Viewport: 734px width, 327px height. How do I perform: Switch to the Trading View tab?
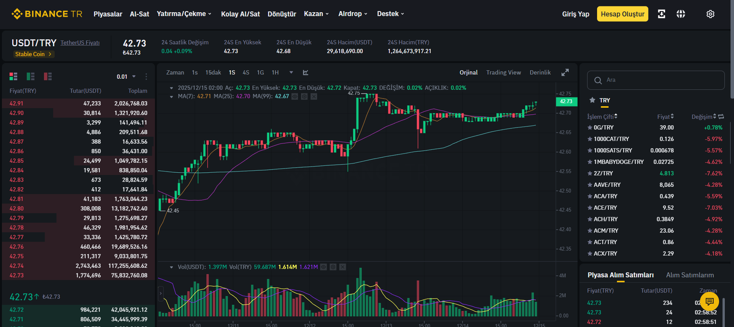coord(503,73)
